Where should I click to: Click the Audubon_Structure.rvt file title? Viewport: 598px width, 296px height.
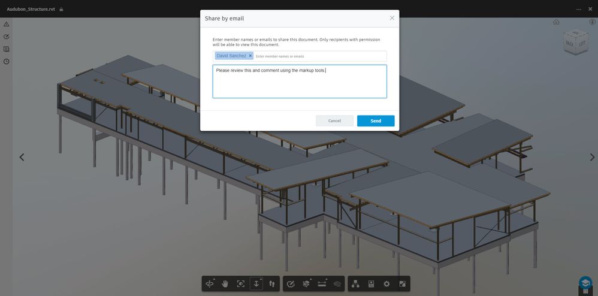click(x=32, y=9)
